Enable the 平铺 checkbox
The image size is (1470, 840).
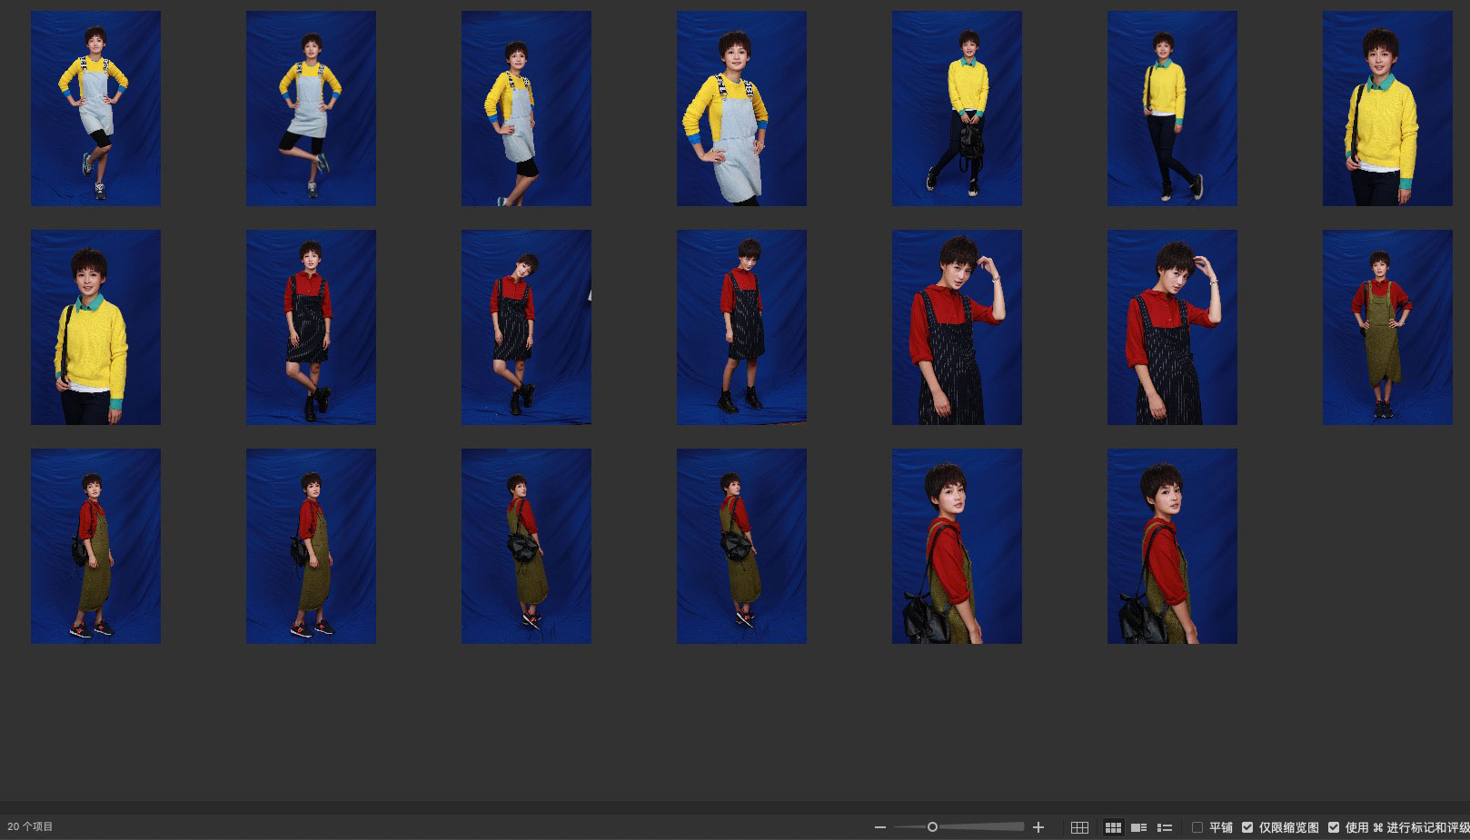point(1197,827)
